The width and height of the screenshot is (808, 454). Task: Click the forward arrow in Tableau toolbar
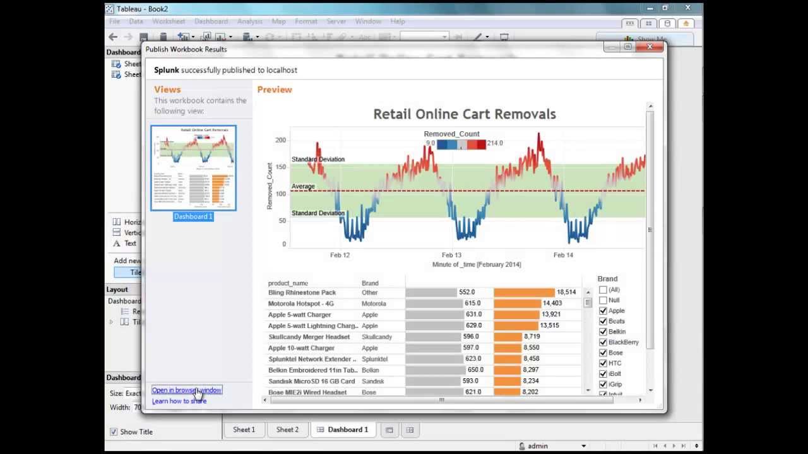pos(128,37)
